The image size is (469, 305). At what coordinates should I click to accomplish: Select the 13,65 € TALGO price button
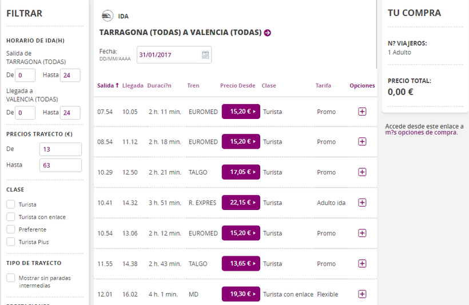(241, 264)
